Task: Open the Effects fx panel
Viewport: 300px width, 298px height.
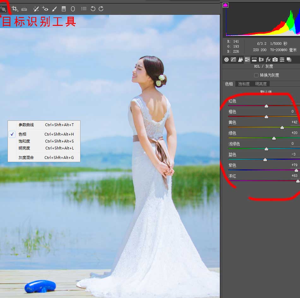Action: coord(268,59)
